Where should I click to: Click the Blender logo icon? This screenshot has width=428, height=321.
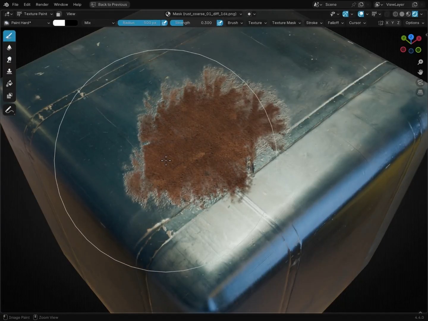(6, 4)
